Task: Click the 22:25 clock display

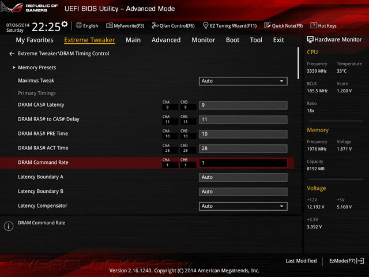Action: [46, 27]
